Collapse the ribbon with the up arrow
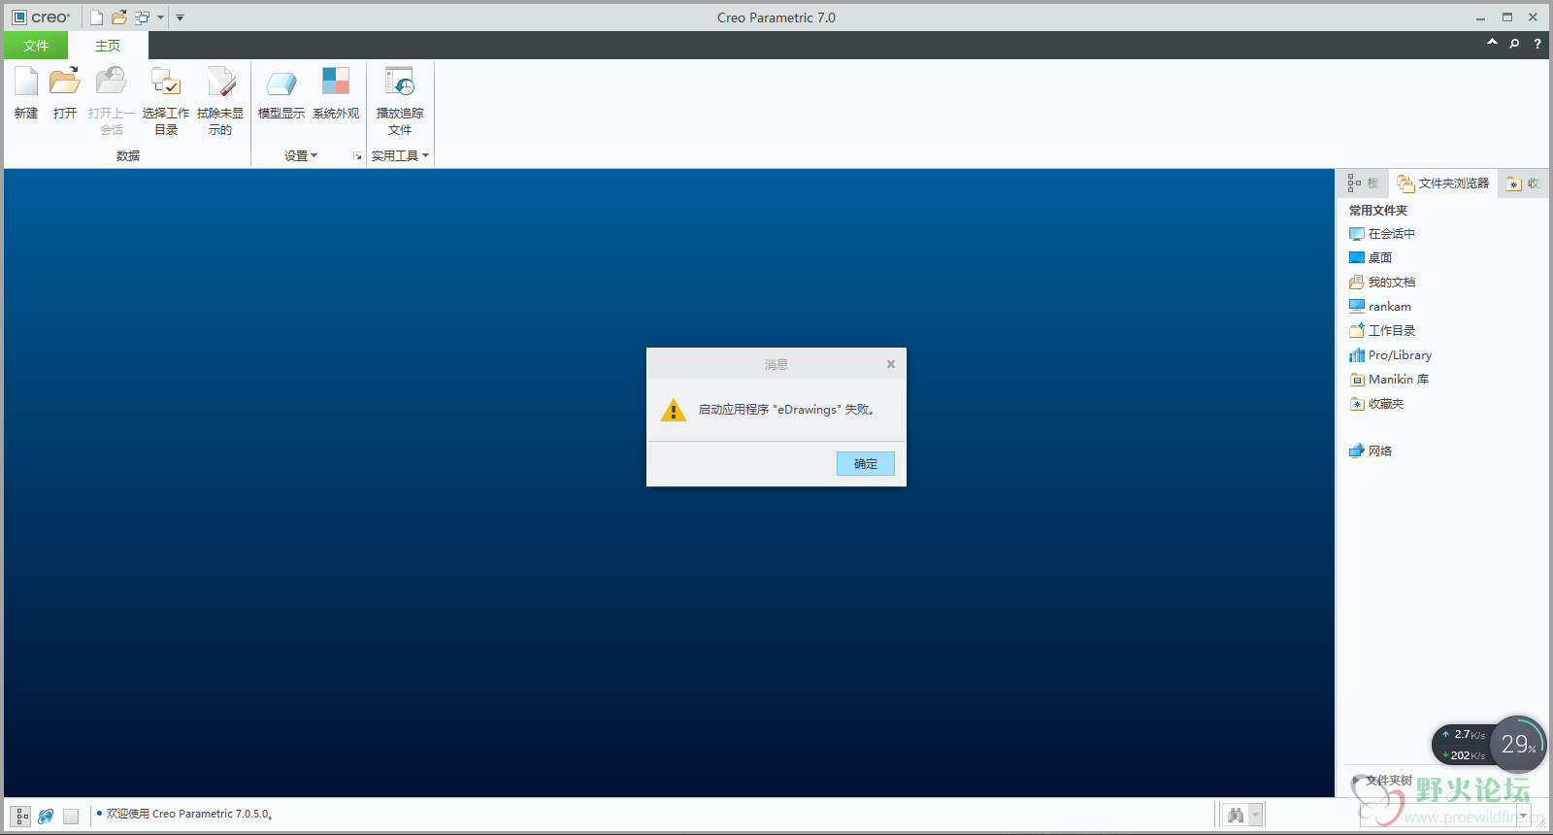 1492,43
